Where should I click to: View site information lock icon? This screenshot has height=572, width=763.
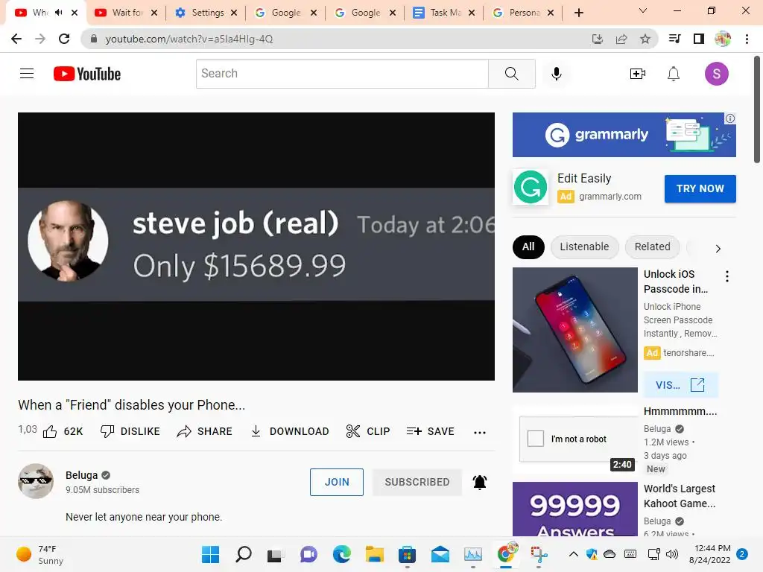94,39
